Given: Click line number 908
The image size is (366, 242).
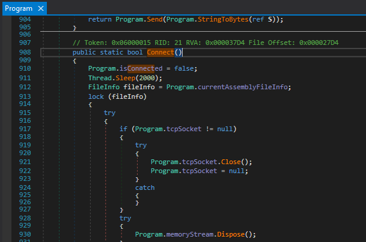Looking at the screenshot, I should pyautogui.click(x=25, y=52).
